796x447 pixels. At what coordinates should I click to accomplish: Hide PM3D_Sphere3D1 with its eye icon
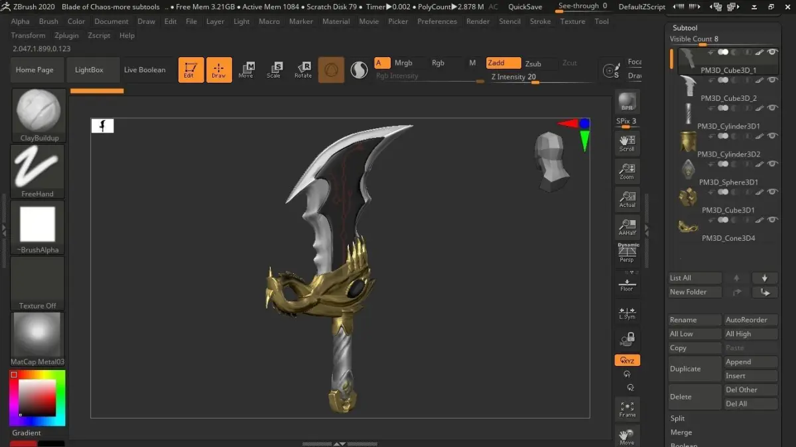point(773,164)
